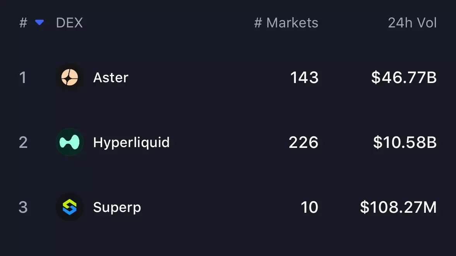Image resolution: width=456 pixels, height=256 pixels.
Task: Click Superp's $108.27M volume value
Action: [398, 207]
